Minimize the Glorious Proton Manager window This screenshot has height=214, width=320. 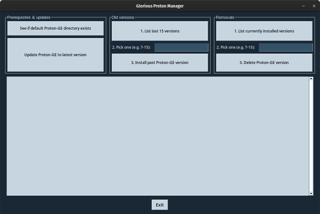pyautogui.click(x=303, y=6)
